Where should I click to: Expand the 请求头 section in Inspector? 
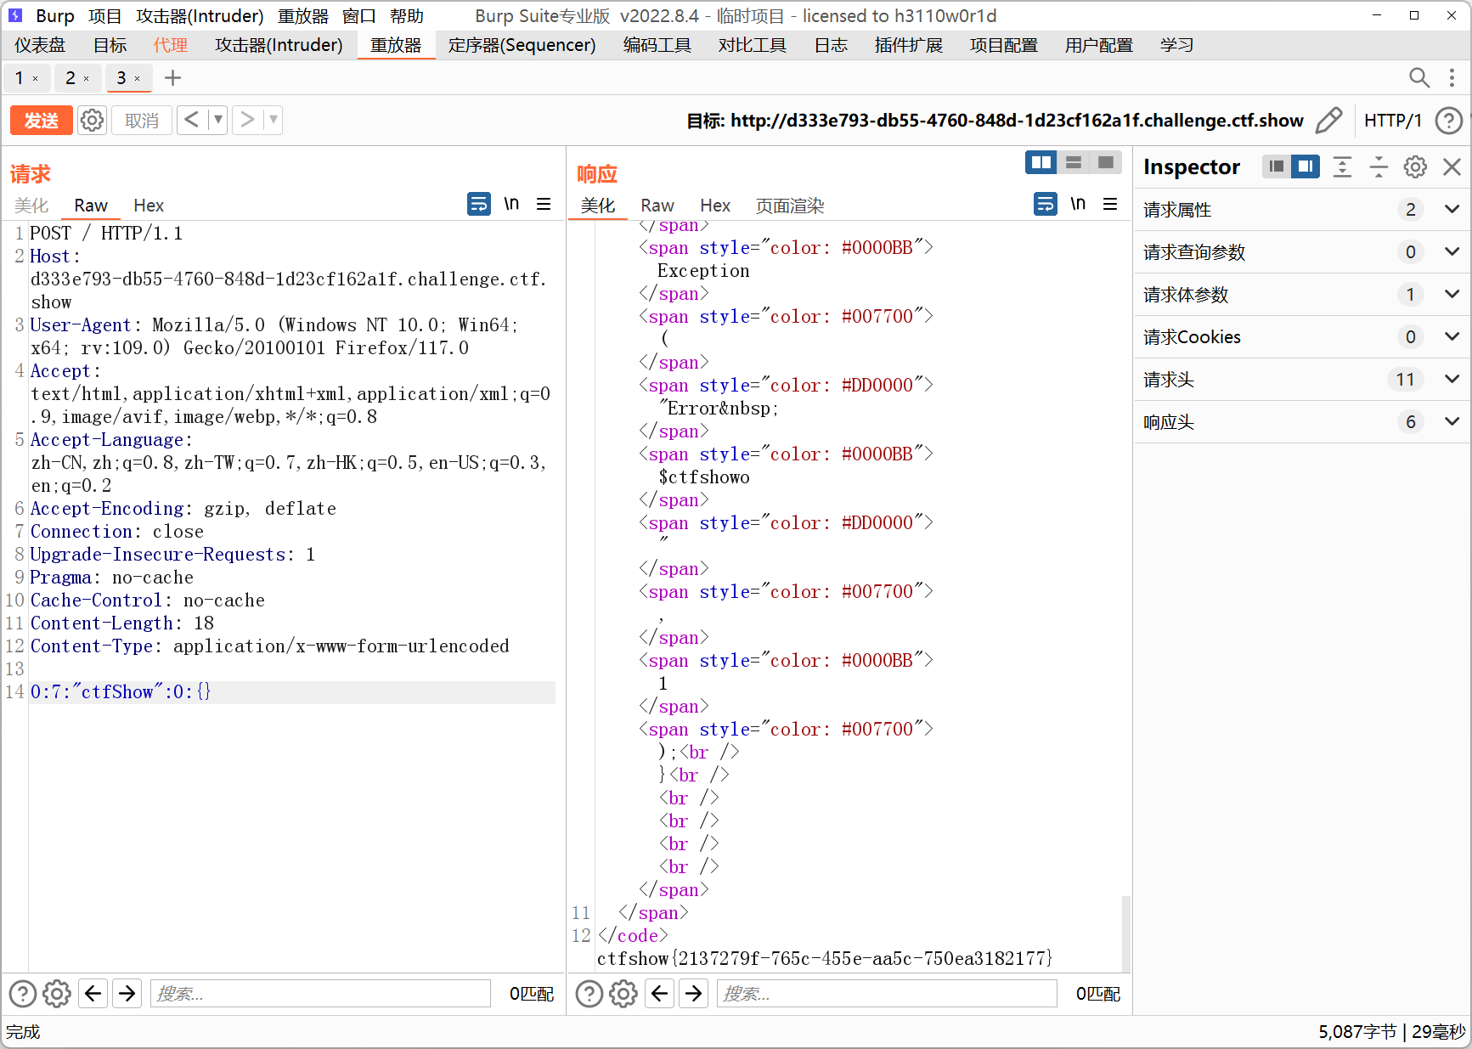coord(1452,379)
